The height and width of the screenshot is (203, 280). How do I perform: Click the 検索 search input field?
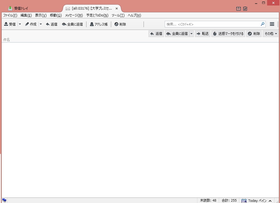(x=213, y=24)
